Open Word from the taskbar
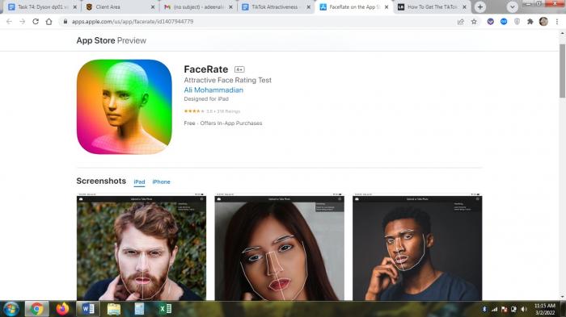This screenshot has width=566, height=317. tap(88, 309)
